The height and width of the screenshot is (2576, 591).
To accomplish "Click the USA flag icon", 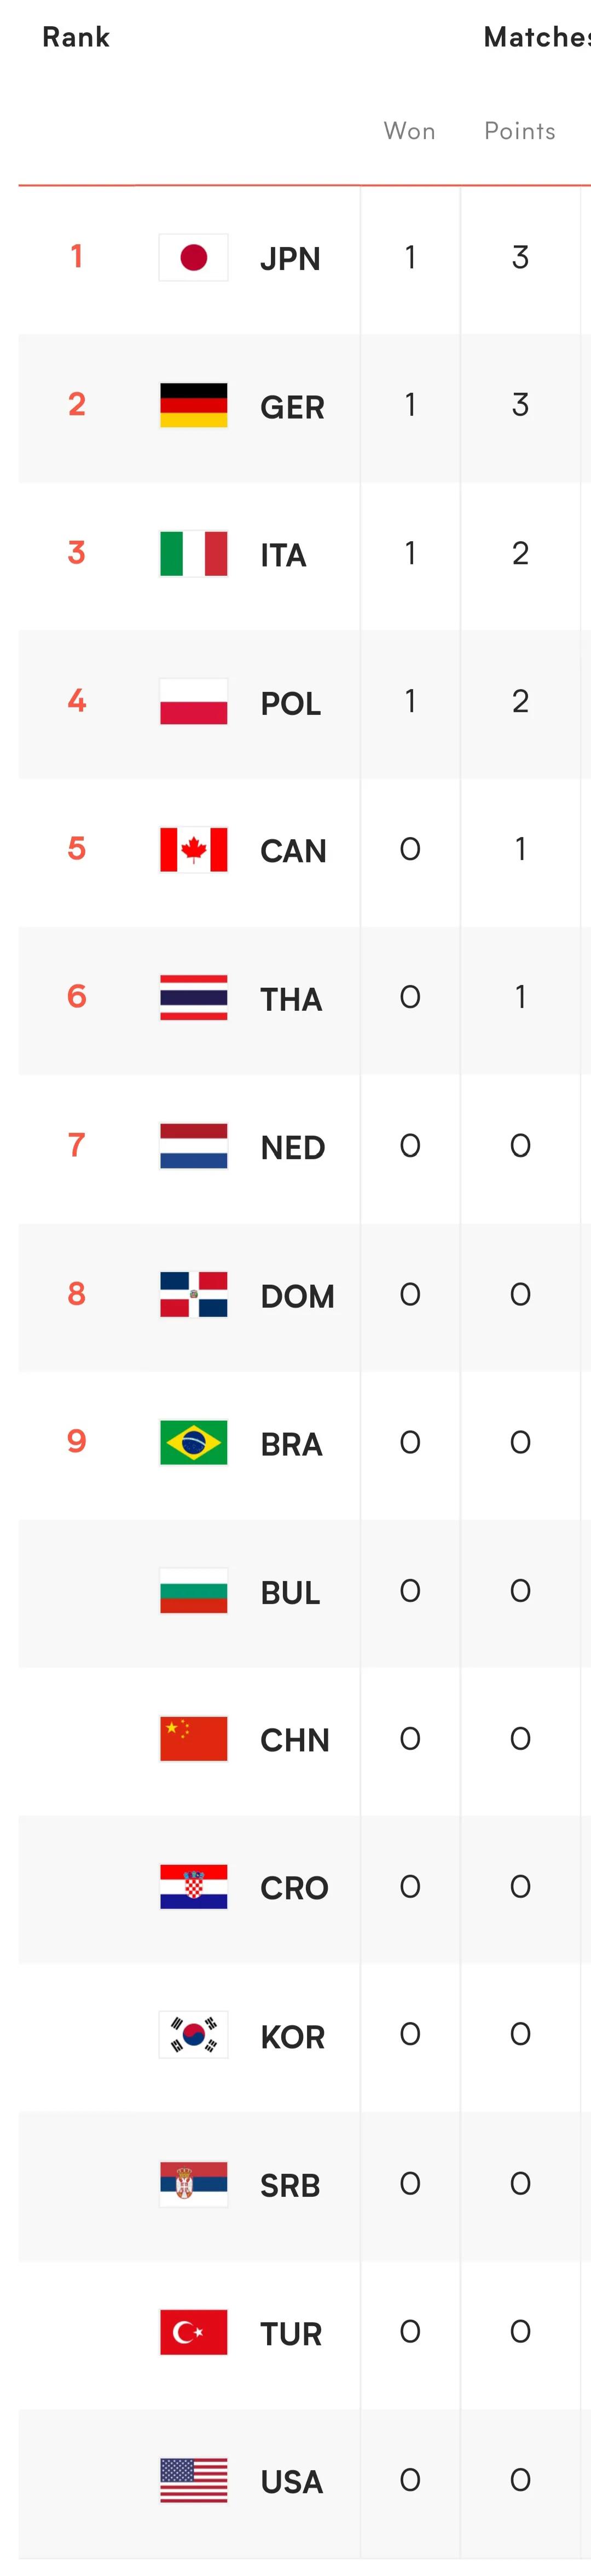I will [x=194, y=2480].
